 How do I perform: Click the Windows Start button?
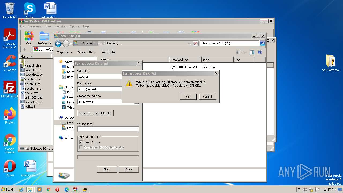[7, 189]
